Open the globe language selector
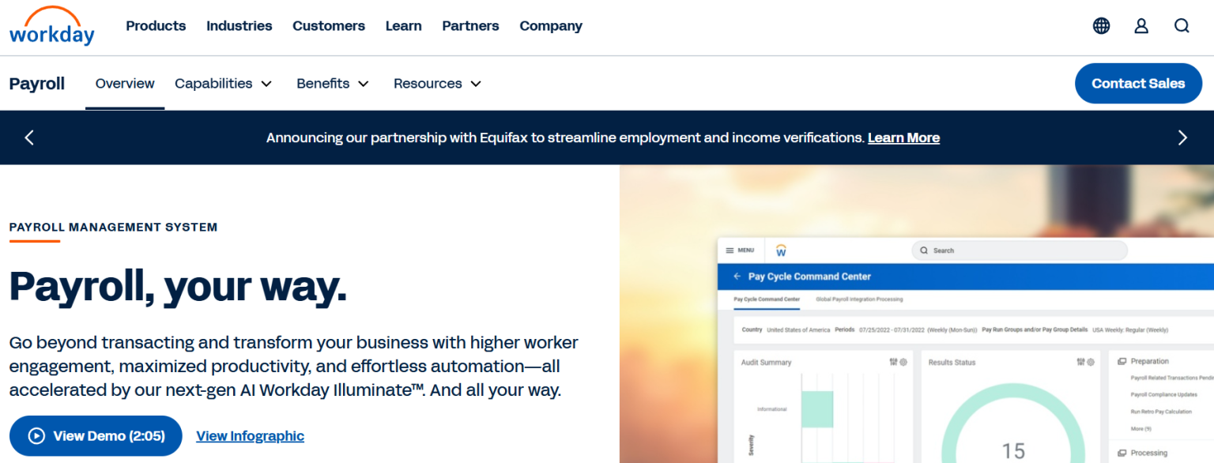Screen dimensions: 1214x463 pyautogui.click(x=1101, y=25)
